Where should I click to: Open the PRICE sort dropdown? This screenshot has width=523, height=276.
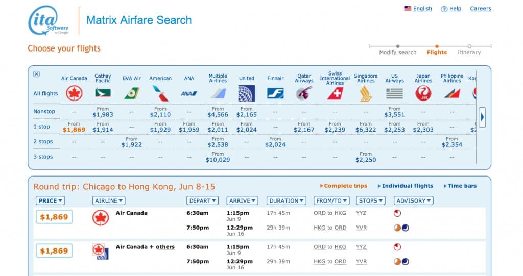pyautogui.click(x=51, y=200)
